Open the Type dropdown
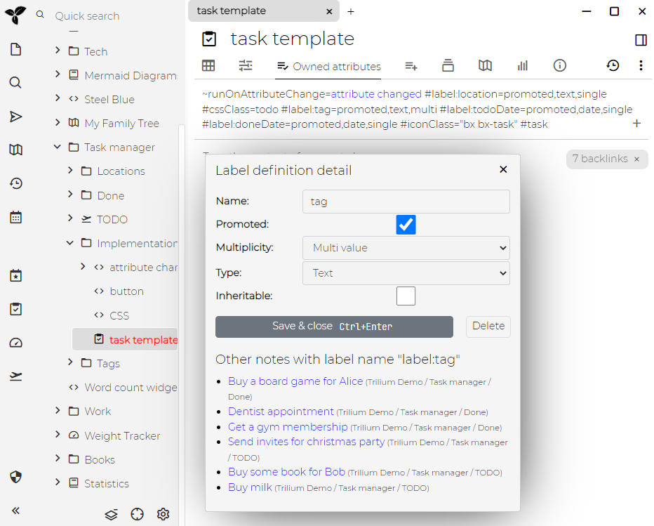 click(406, 272)
